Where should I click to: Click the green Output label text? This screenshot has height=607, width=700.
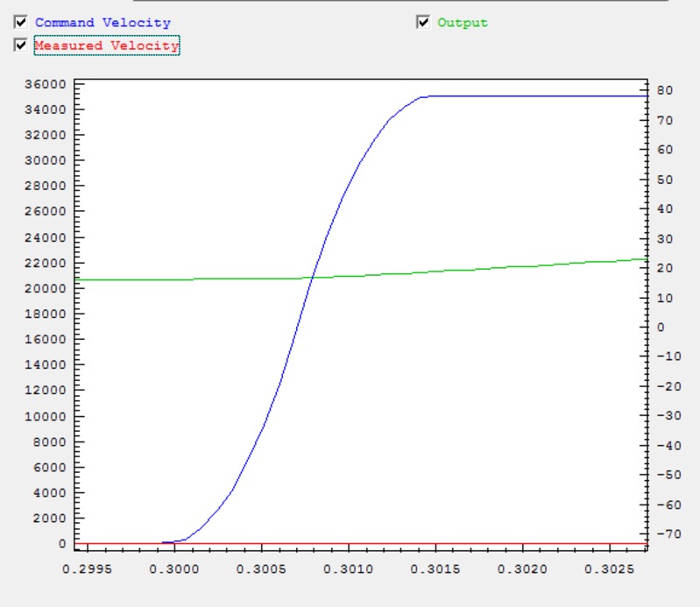[463, 23]
